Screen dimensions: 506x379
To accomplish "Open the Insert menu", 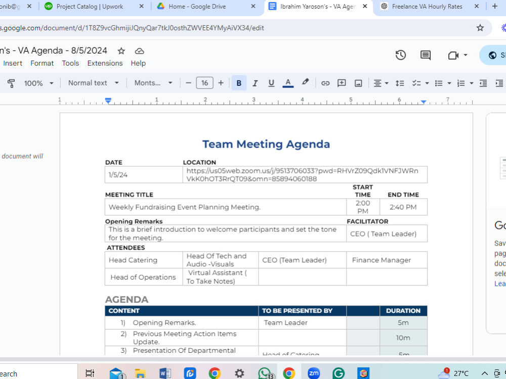I will (x=13, y=63).
